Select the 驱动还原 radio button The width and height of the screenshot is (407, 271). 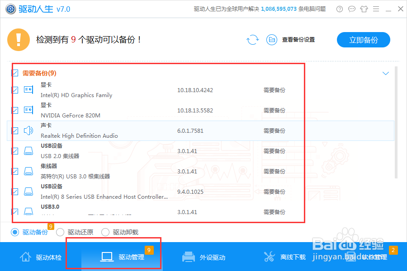[x=60, y=232]
